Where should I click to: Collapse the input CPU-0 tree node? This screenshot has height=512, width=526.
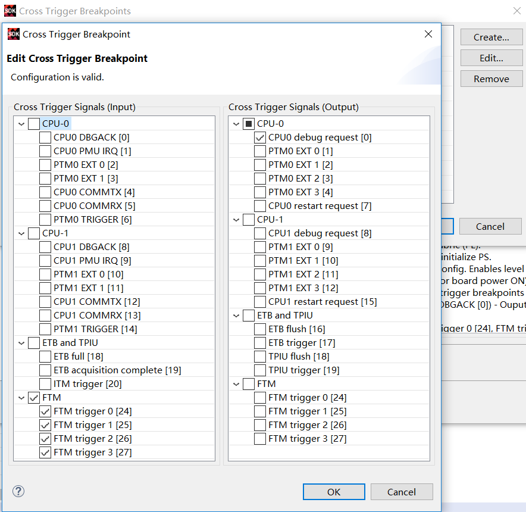click(x=21, y=124)
